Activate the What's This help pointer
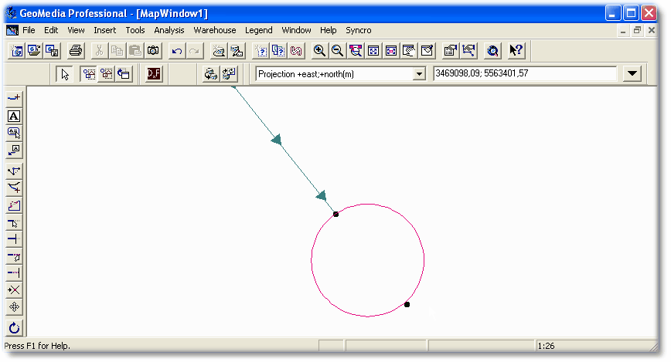671x362 pixels. 516,51
